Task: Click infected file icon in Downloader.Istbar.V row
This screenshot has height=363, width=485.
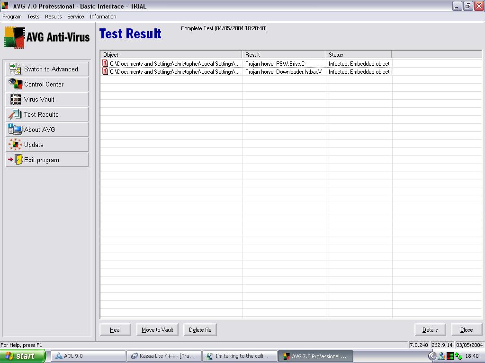Action: click(x=105, y=71)
